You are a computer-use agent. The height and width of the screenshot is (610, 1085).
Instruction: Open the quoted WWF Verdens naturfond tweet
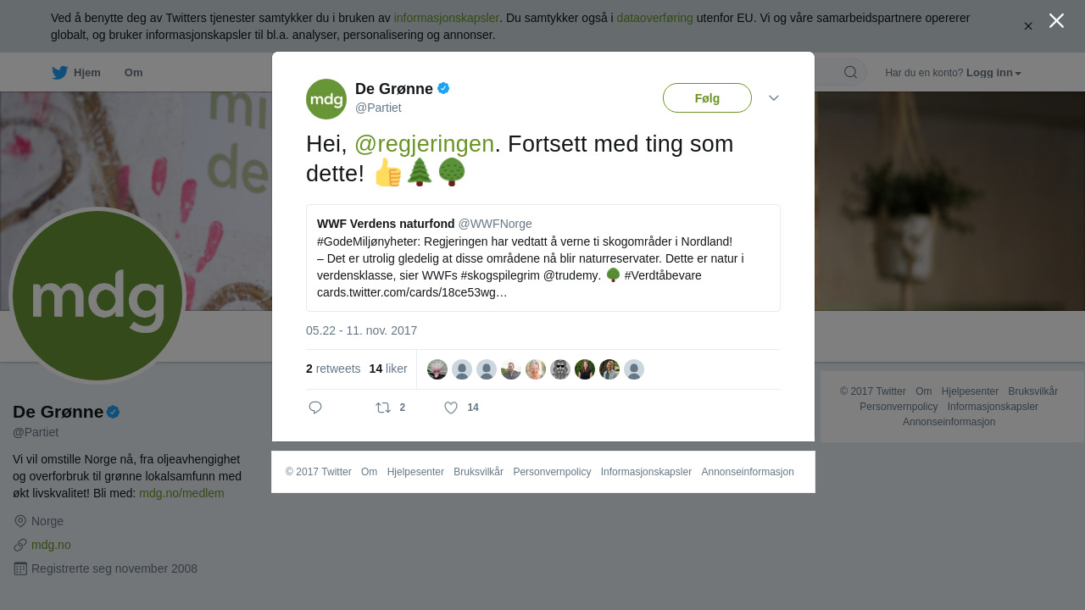pyautogui.click(x=543, y=258)
